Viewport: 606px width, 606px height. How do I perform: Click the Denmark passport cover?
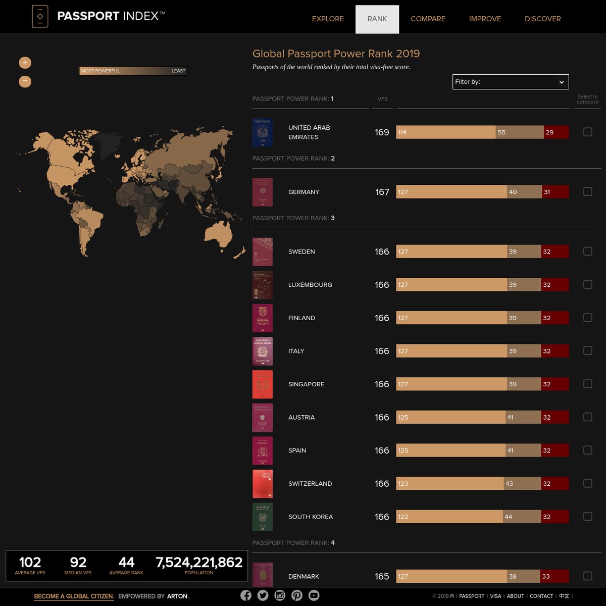[x=263, y=575]
